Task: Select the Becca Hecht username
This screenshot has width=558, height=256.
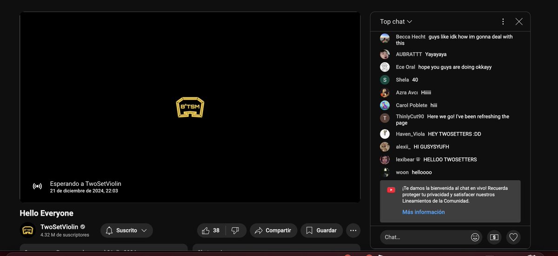Action: click(x=411, y=37)
